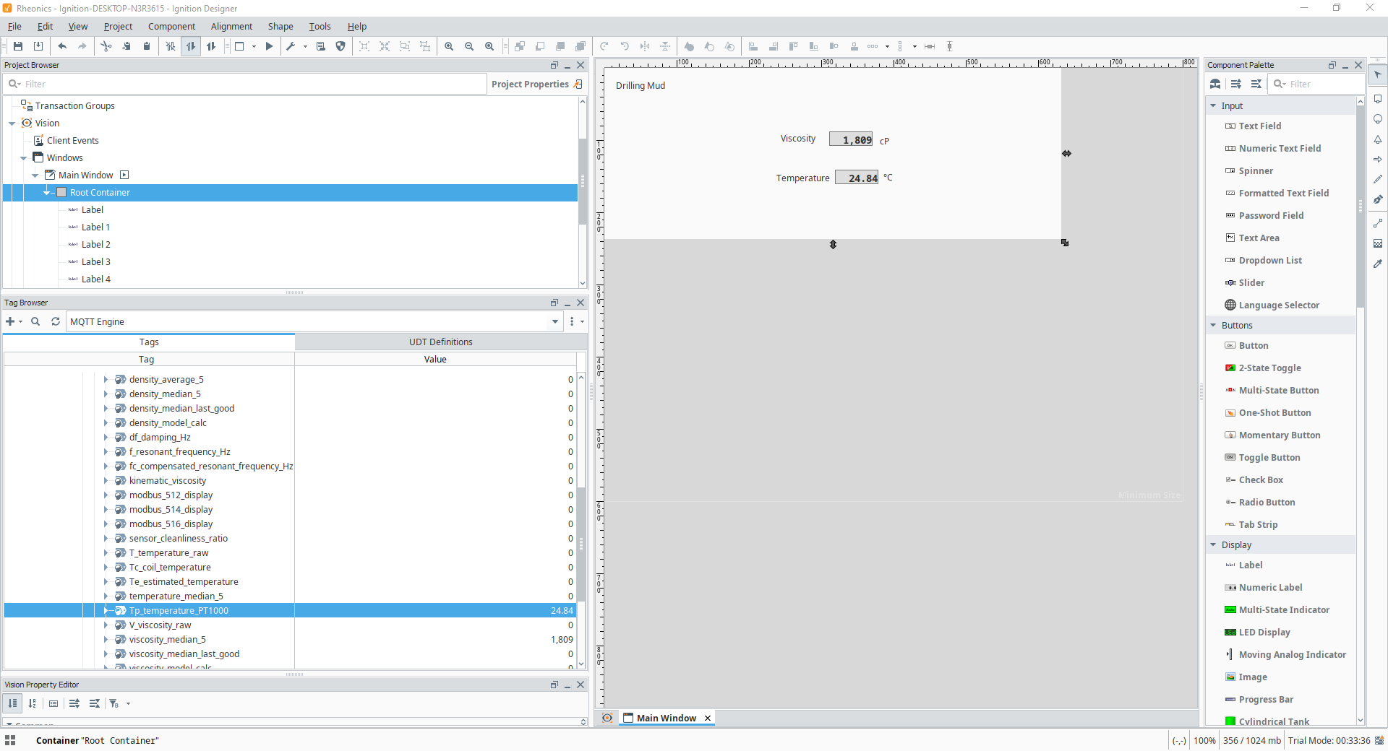Click the Project Properties icon
The image size is (1388, 751).
[x=578, y=84]
